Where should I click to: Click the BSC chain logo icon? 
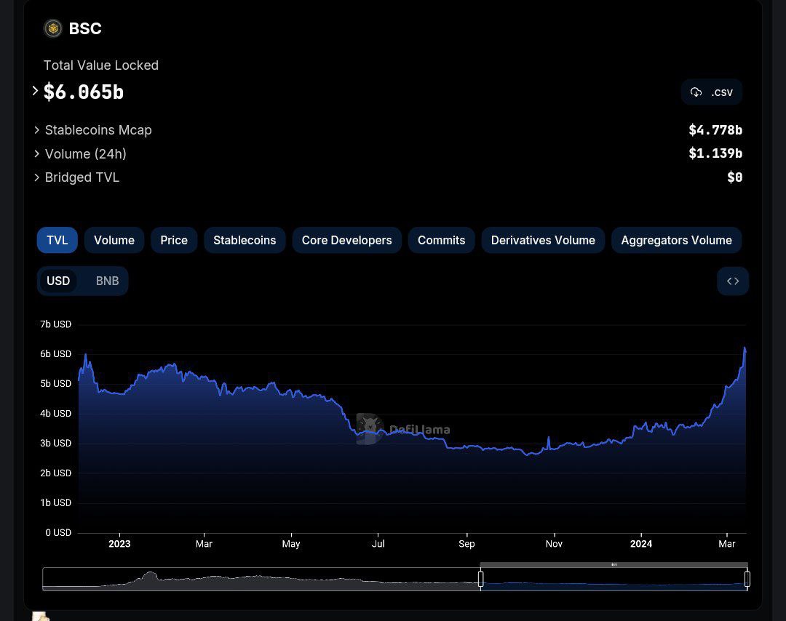[52, 28]
